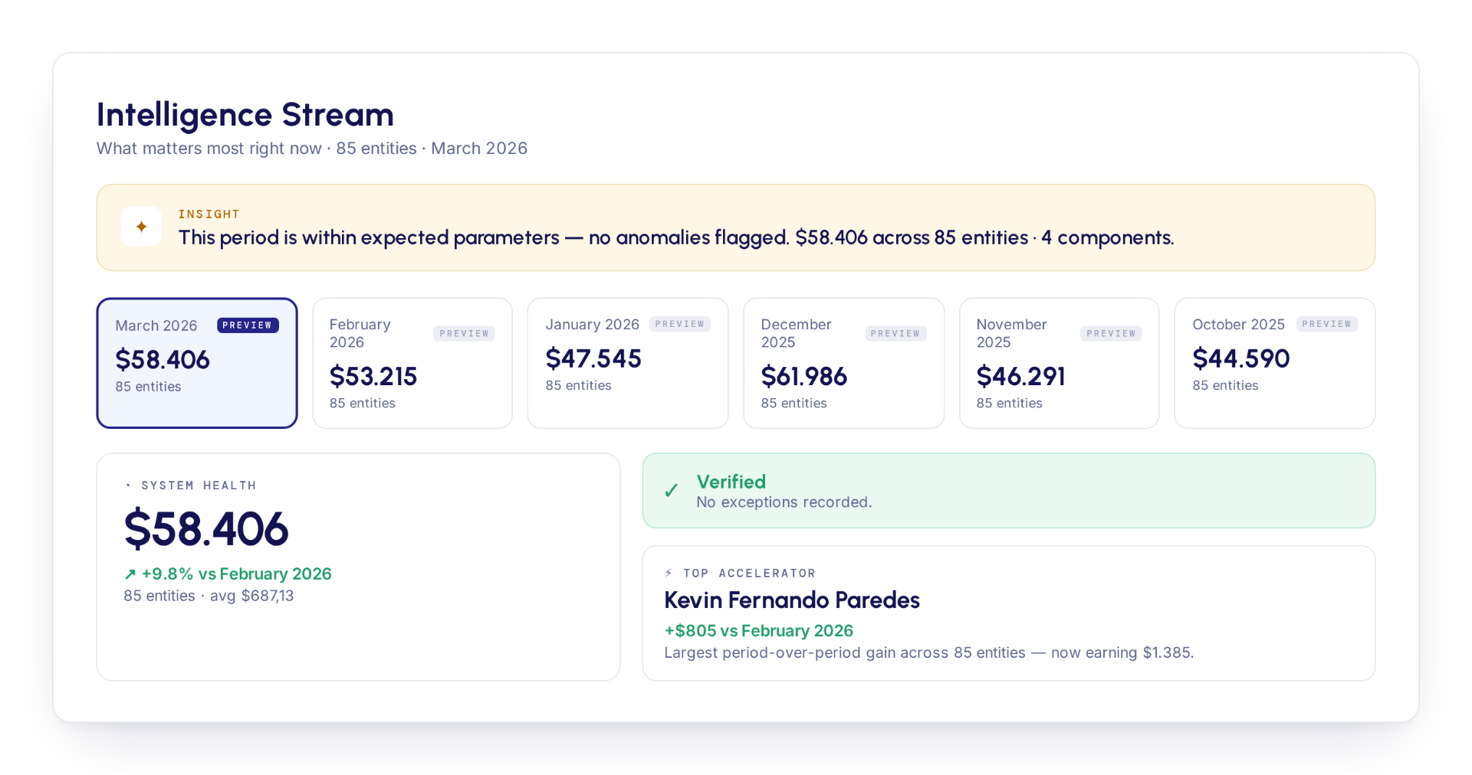The height and width of the screenshot is (775, 1472).
Task: Click the $44.590 amount
Action: (x=1241, y=359)
